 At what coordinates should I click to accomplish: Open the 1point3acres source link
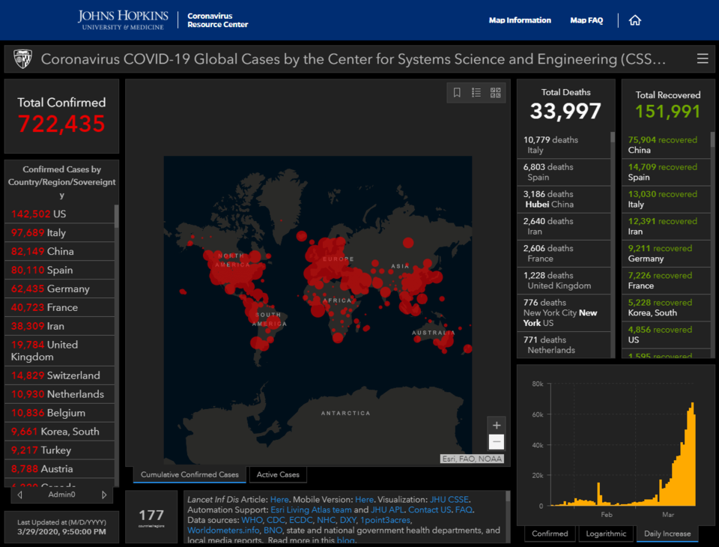pos(385,520)
